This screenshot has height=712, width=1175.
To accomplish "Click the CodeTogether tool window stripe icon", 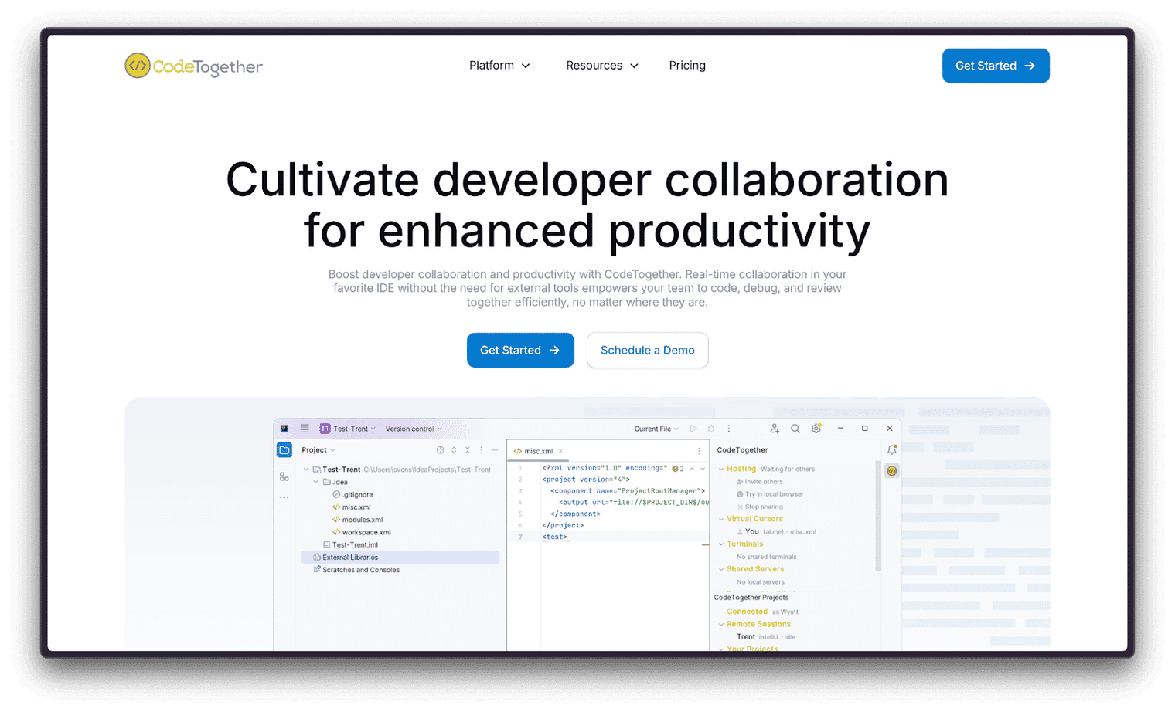I will [x=892, y=470].
